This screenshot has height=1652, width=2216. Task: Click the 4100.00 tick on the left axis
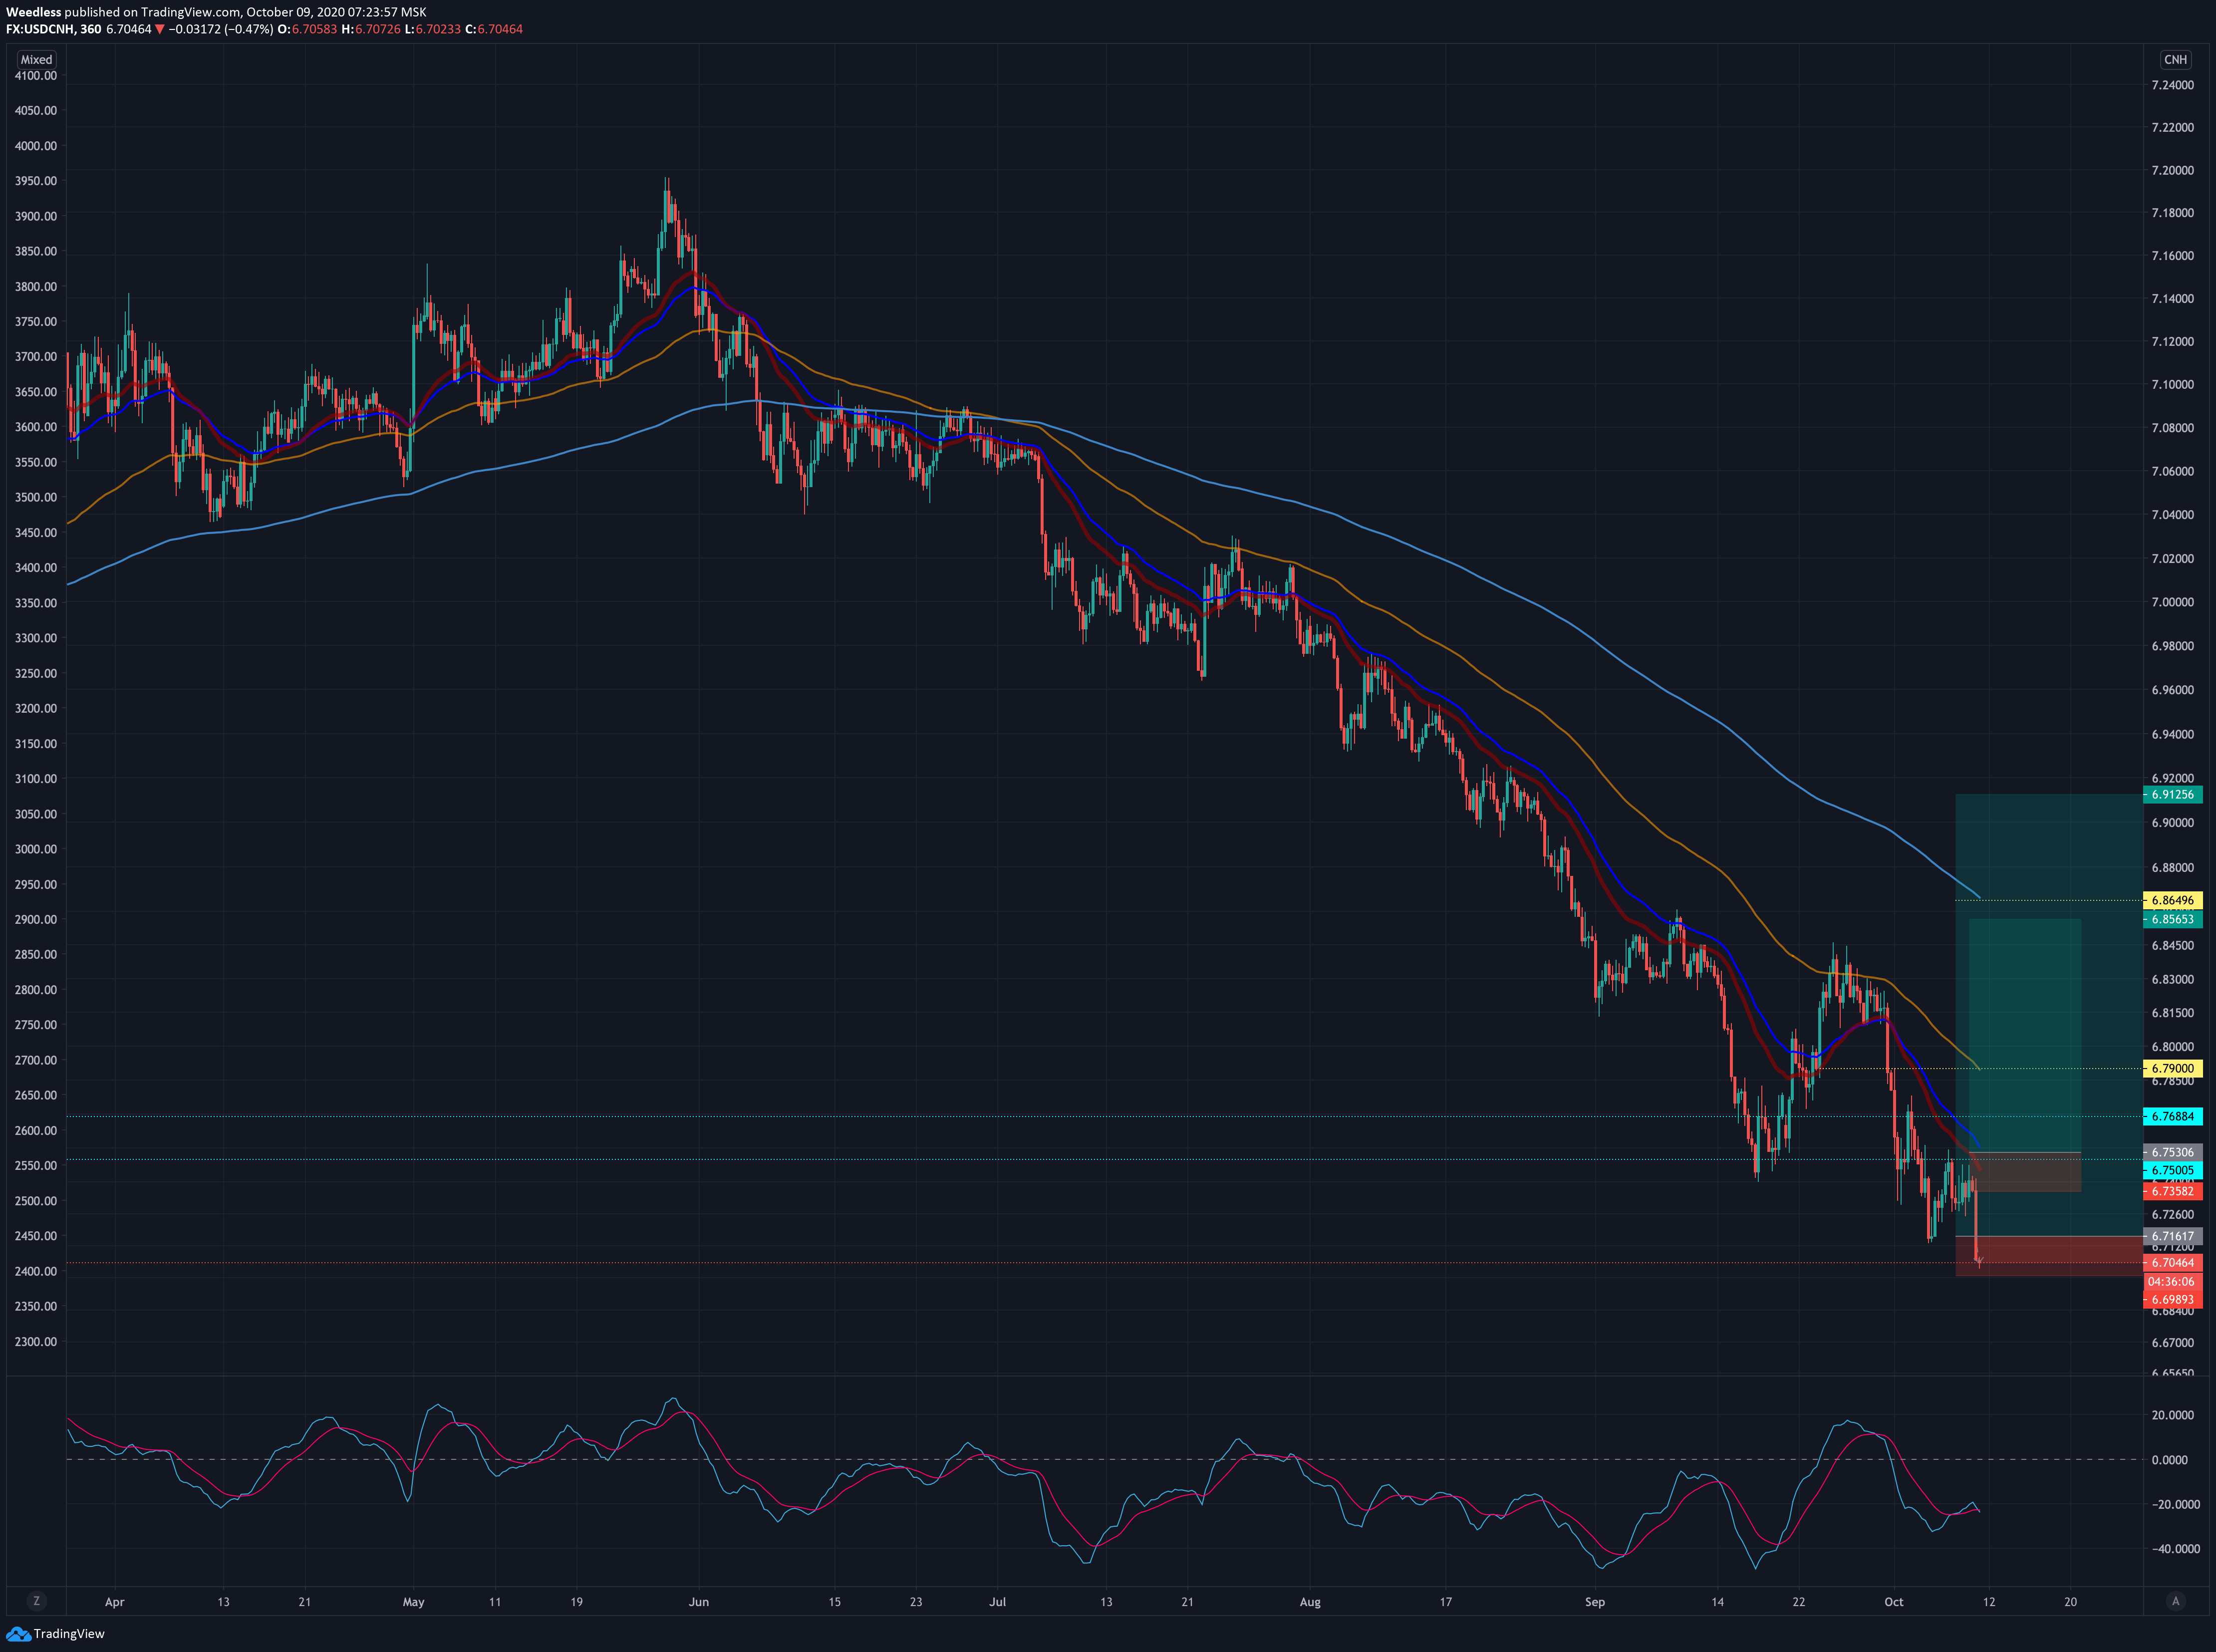[x=36, y=75]
